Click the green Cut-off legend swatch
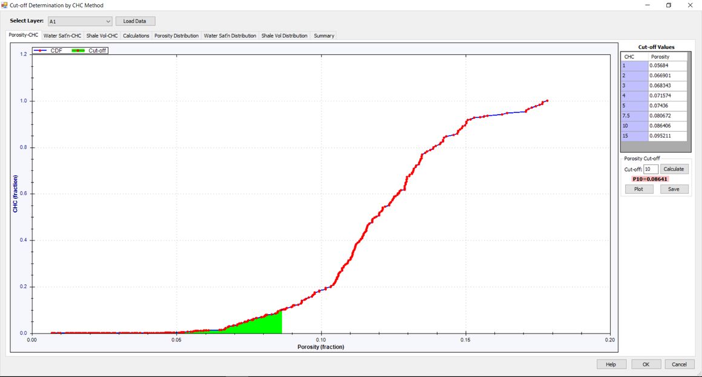 [x=79, y=51]
